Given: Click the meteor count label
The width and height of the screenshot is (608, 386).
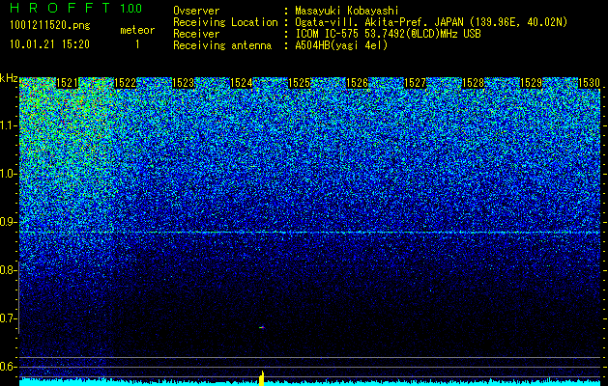Looking at the screenshot, I should pos(137,30).
